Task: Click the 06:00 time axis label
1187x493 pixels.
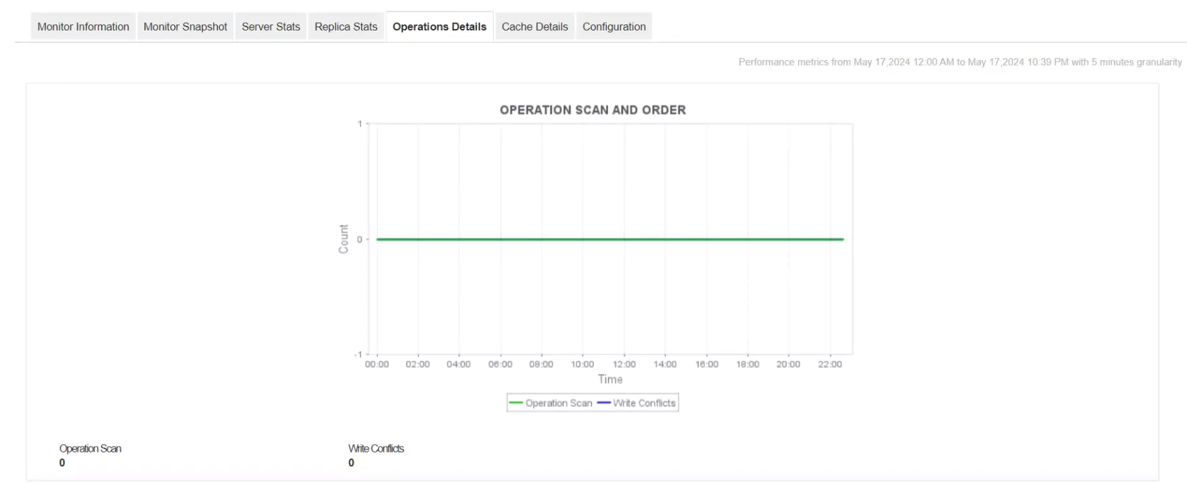Action: point(501,365)
